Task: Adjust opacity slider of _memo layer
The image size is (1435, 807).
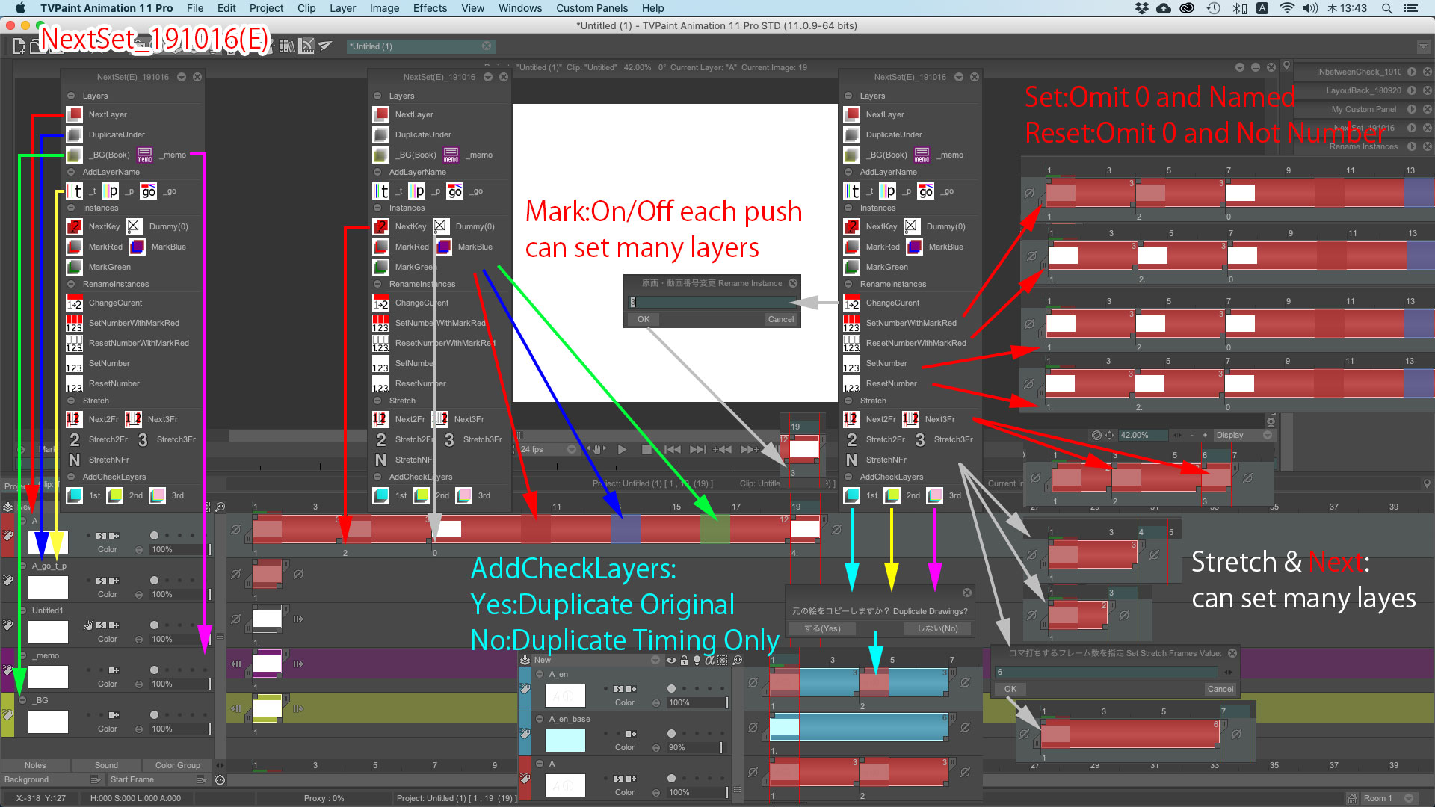Action: [179, 684]
